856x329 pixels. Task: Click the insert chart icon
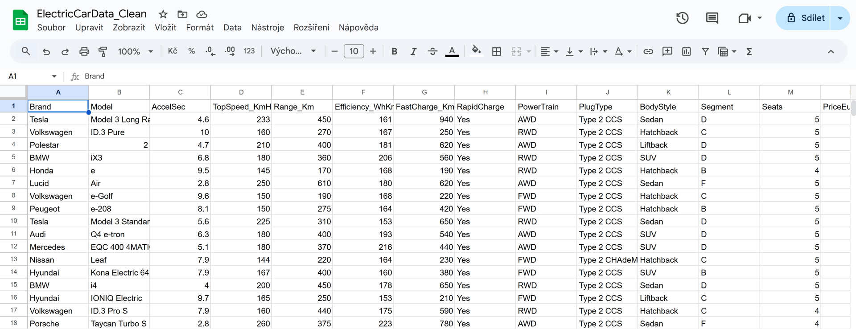(687, 51)
